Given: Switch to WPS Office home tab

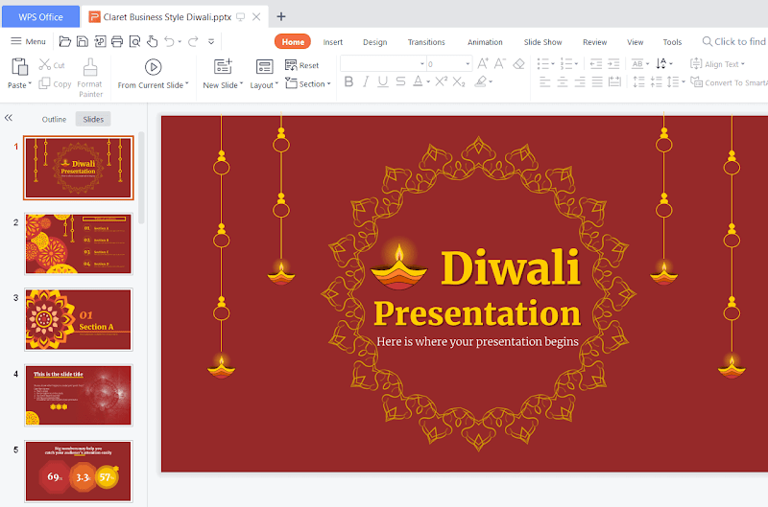Looking at the screenshot, I should click(40, 16).
